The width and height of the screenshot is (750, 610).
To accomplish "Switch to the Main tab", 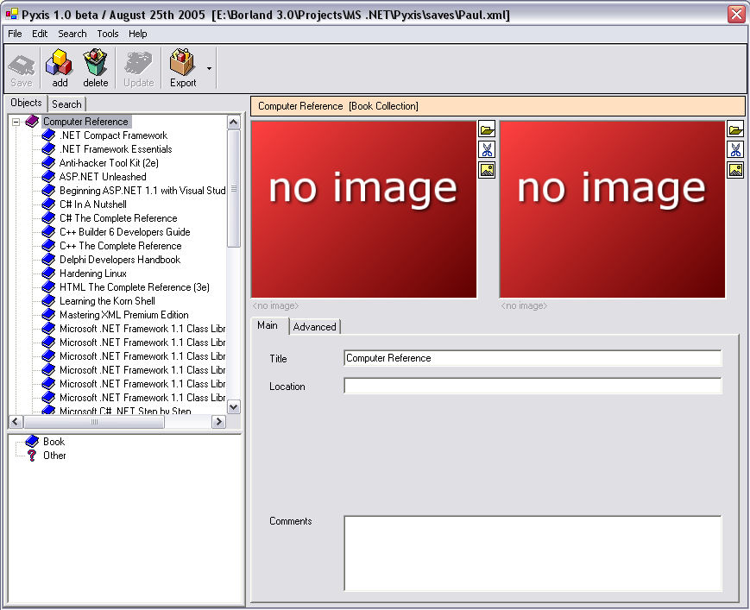I will pyautogui.click(x=268, y=325).
